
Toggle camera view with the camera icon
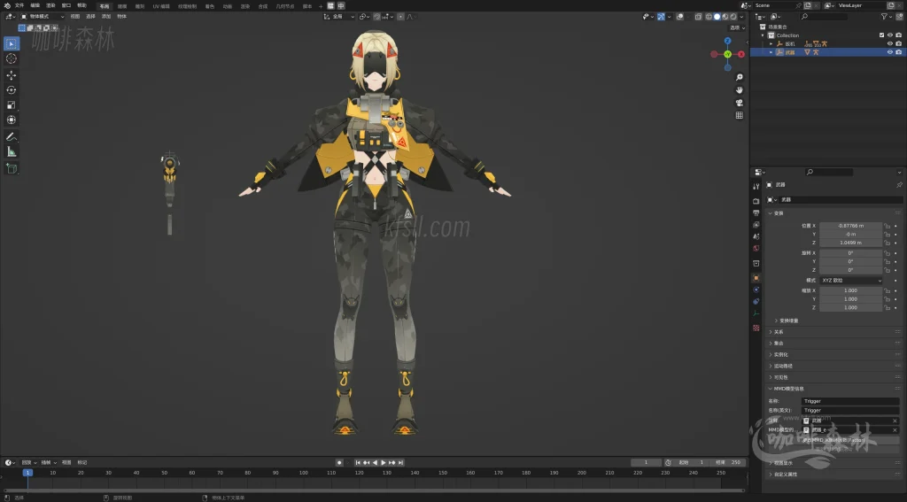point(740,103)
